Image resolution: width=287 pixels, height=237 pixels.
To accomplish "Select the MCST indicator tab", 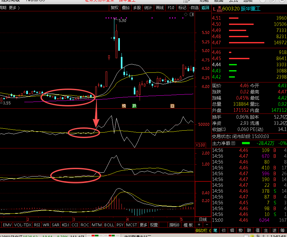I will click(x=132, y=225).
